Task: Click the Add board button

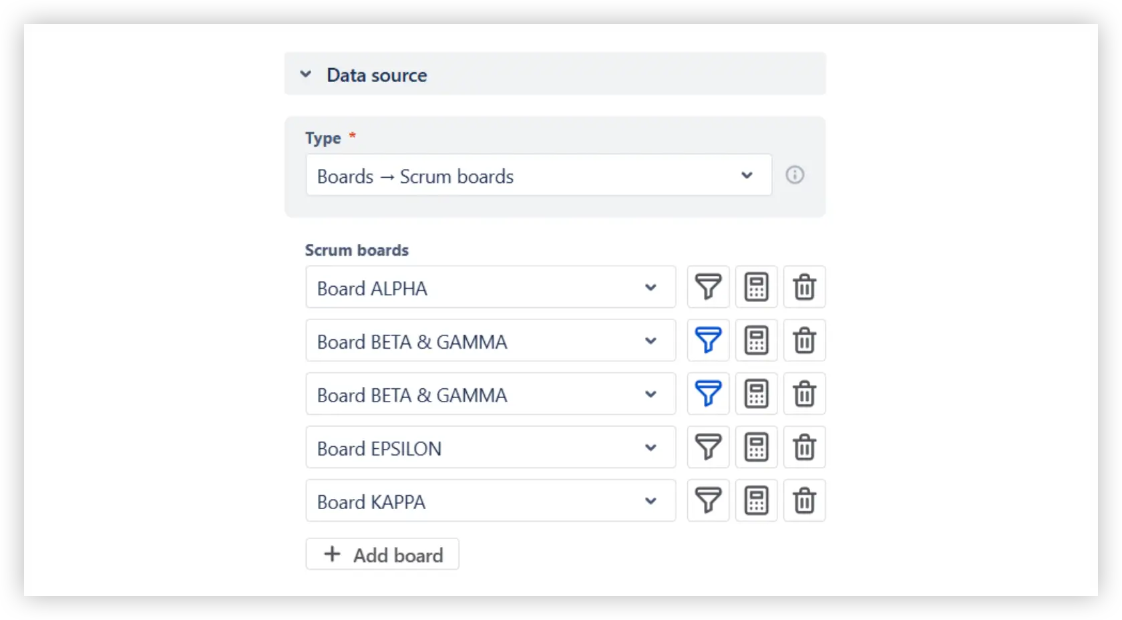Action: pyautogui.click(x=382, y=554)
